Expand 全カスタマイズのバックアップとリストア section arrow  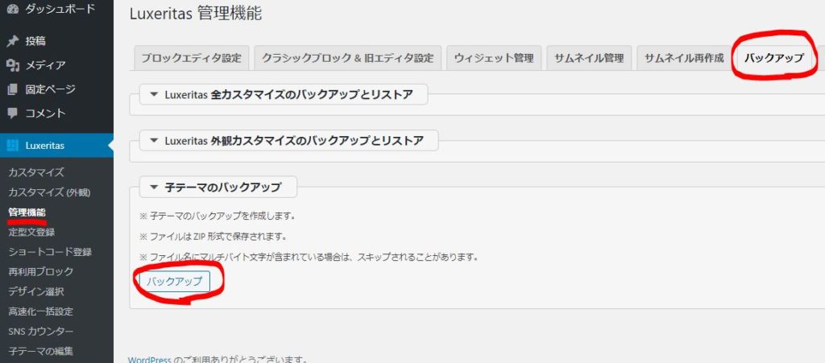click(x=154, y=95)
